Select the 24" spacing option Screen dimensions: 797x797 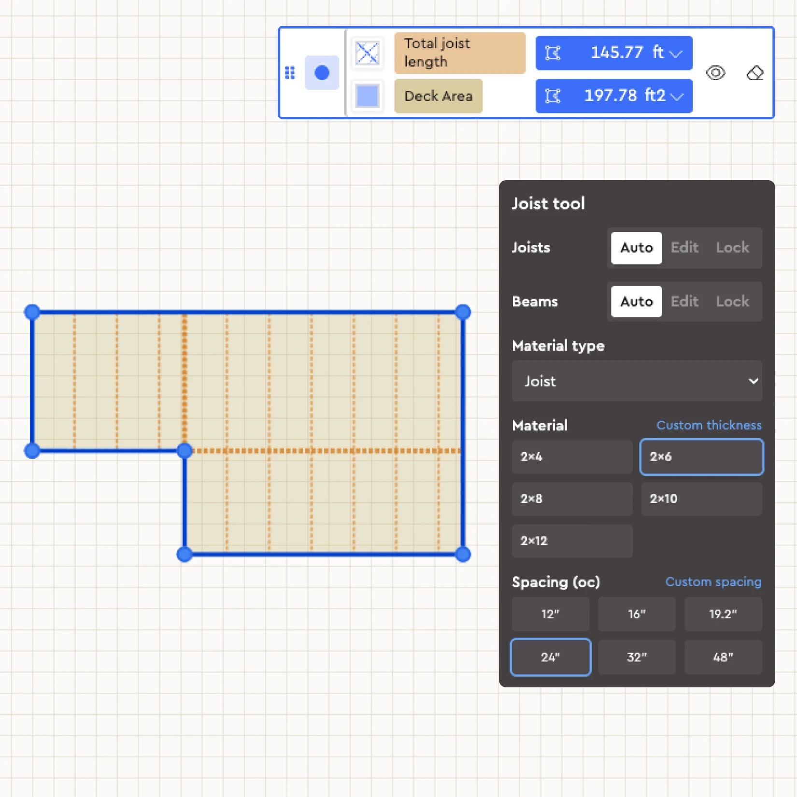pos(550,657)
